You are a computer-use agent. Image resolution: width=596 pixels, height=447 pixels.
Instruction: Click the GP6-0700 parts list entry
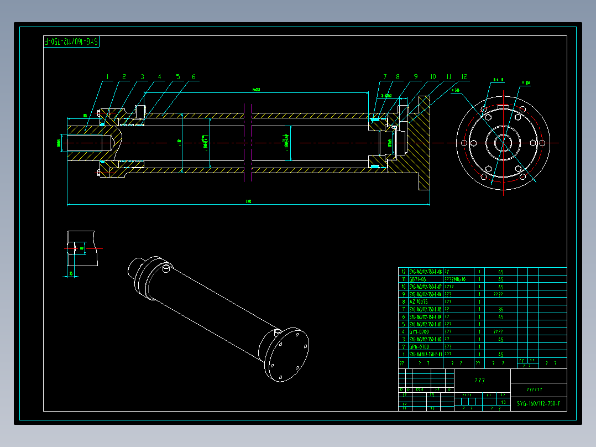pos(419,346)
